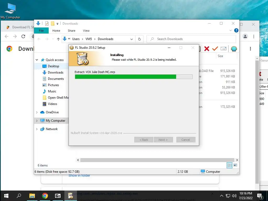The height and width of the screenshot is (201, 268).
Task: Click the taskbar clock showing 10:16 PM
Action: coord(245,196)
